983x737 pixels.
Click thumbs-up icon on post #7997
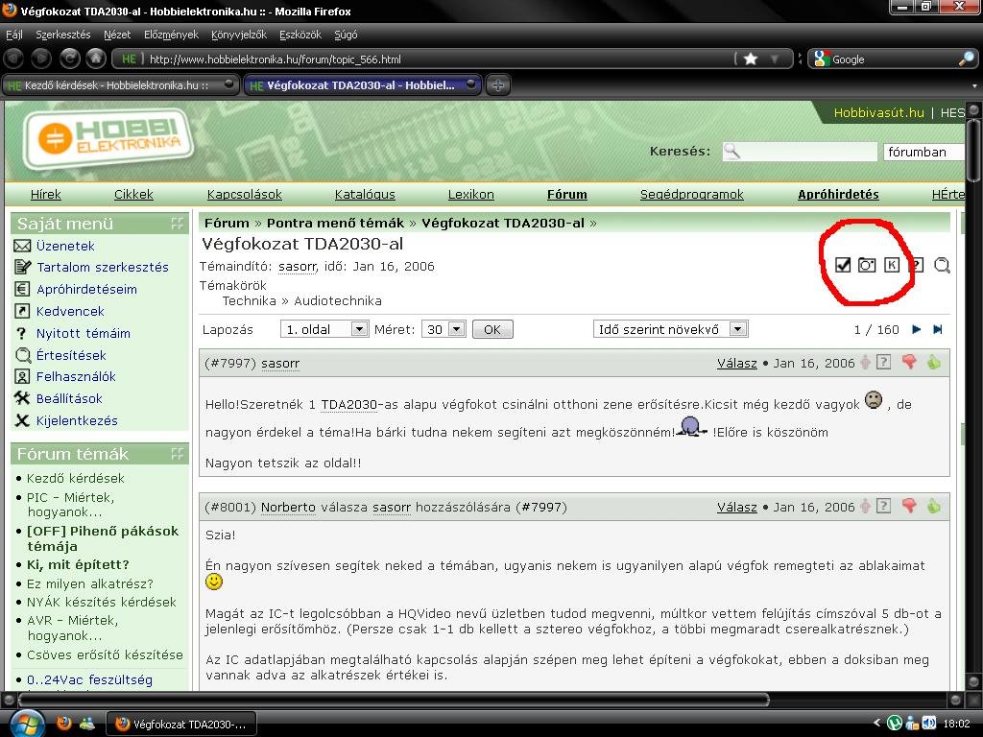click(934, 362)
